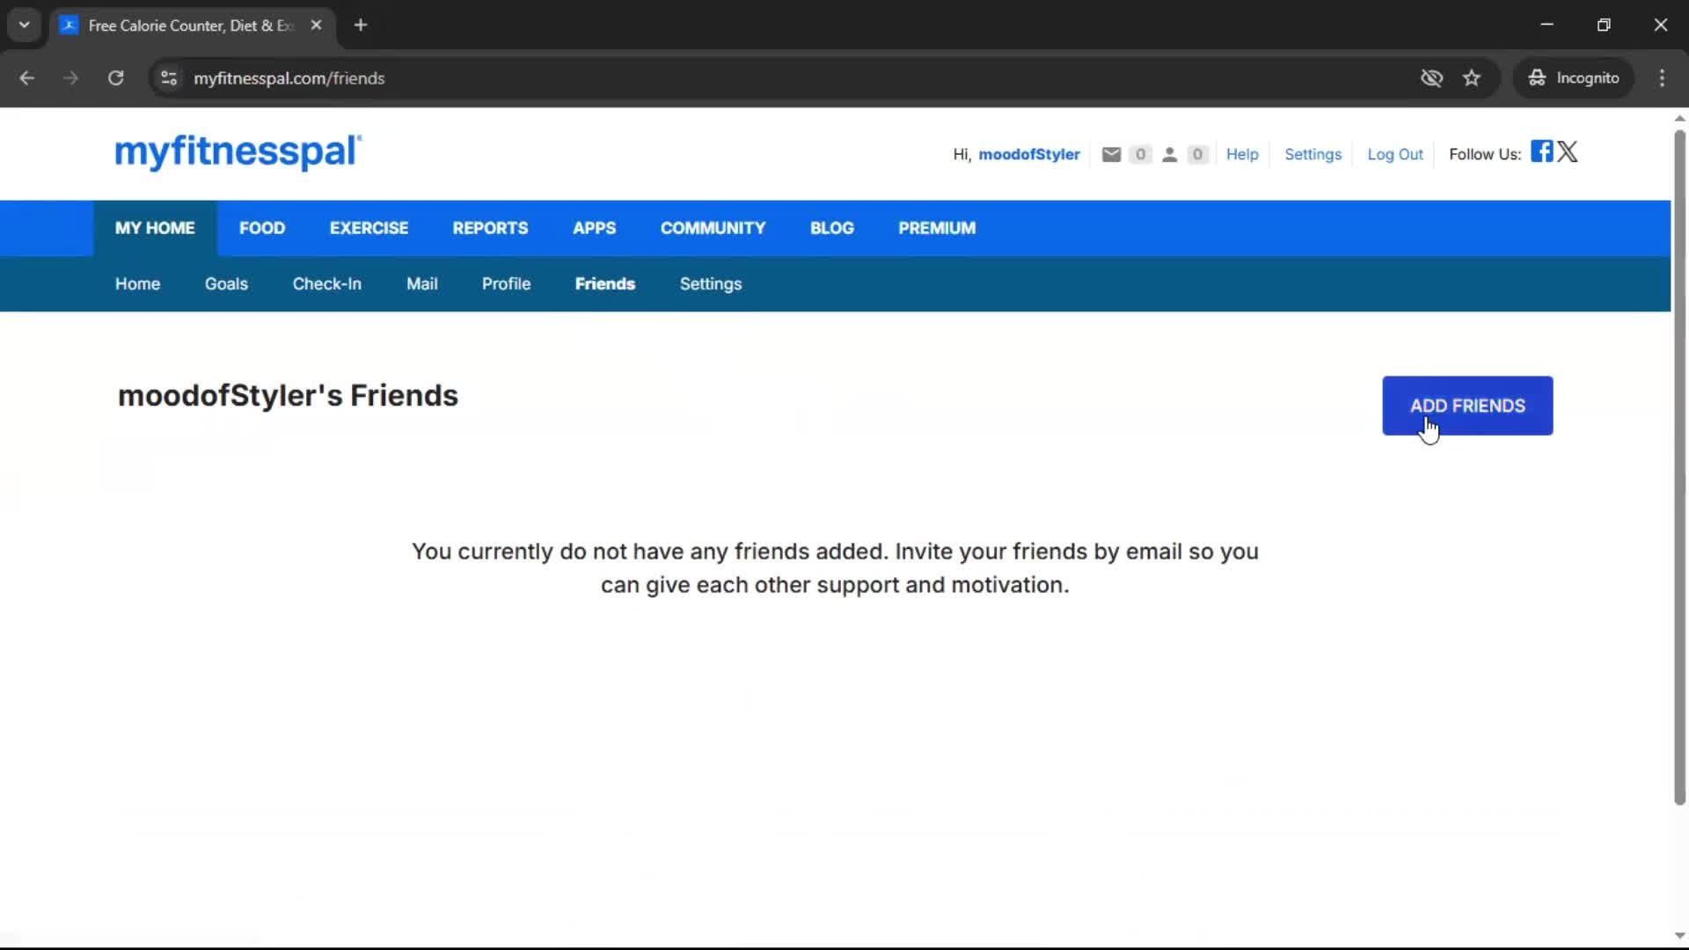Go back to the previous page

(x=27, y=78)
